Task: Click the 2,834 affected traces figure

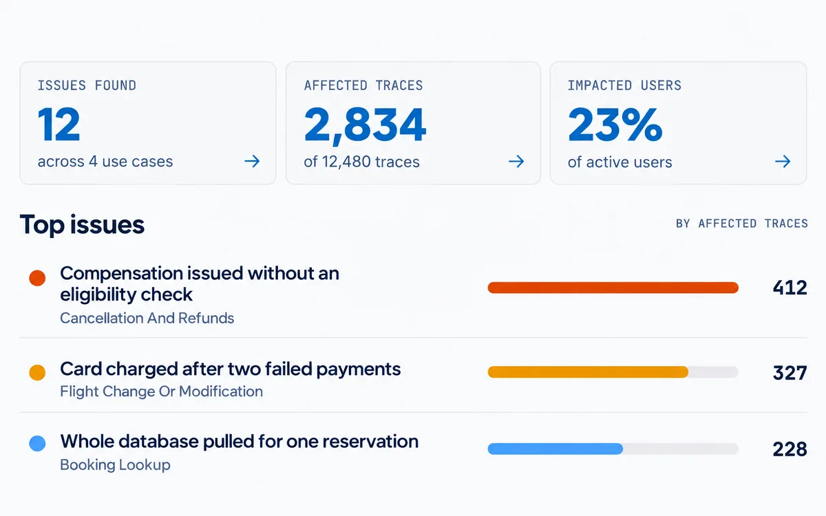Action: (x=365, y=125)
